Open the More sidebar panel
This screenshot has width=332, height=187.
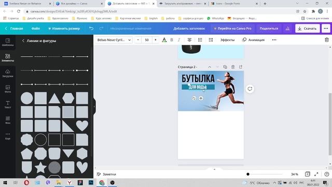[8, 136]
